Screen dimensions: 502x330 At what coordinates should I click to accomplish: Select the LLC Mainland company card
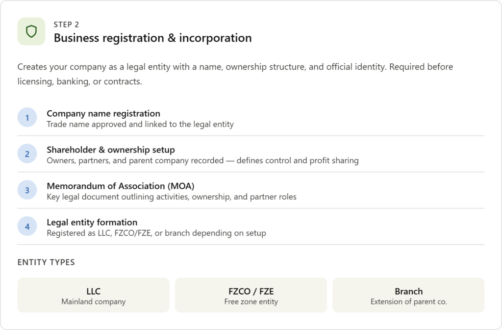pyautogui.click(x=93, y=295)
